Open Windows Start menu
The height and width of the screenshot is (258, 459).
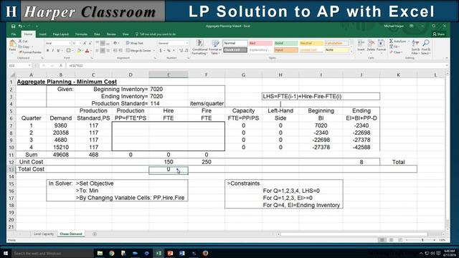pyautogui.click(x=6, y=253)
